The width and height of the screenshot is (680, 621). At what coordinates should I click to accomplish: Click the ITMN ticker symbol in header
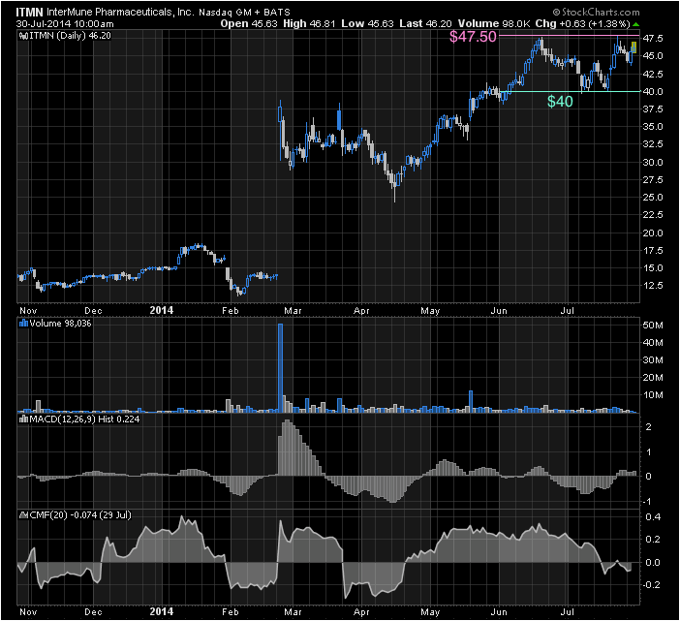(x=29, y=12)
